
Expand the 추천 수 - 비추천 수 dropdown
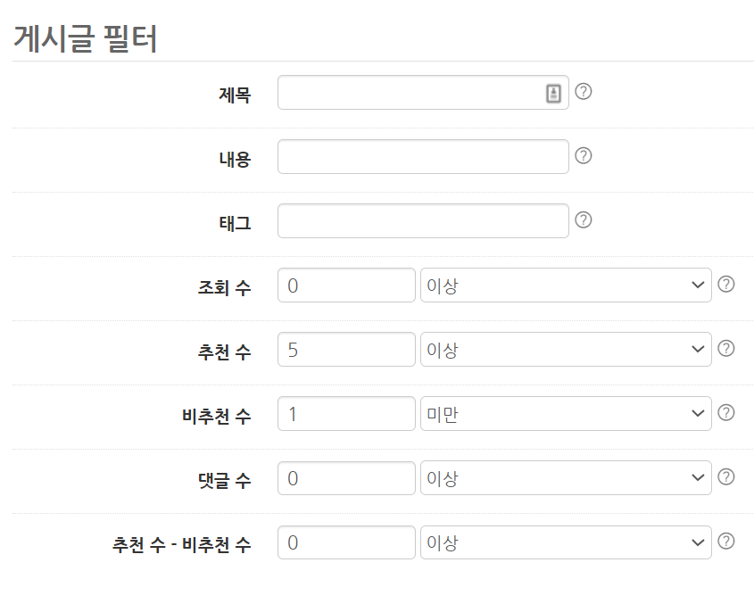click(566, 542)
